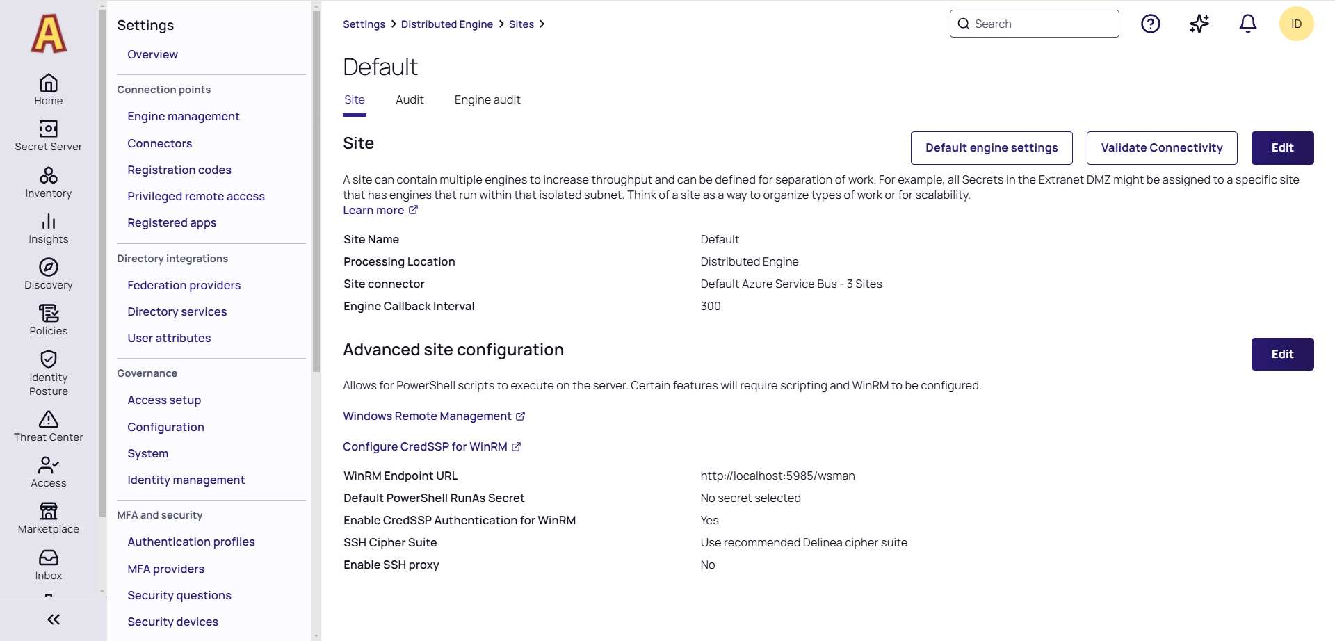The image size is (1335, 641).
Task: Switch to the Engine audit tab
Action: pos(487,99)
